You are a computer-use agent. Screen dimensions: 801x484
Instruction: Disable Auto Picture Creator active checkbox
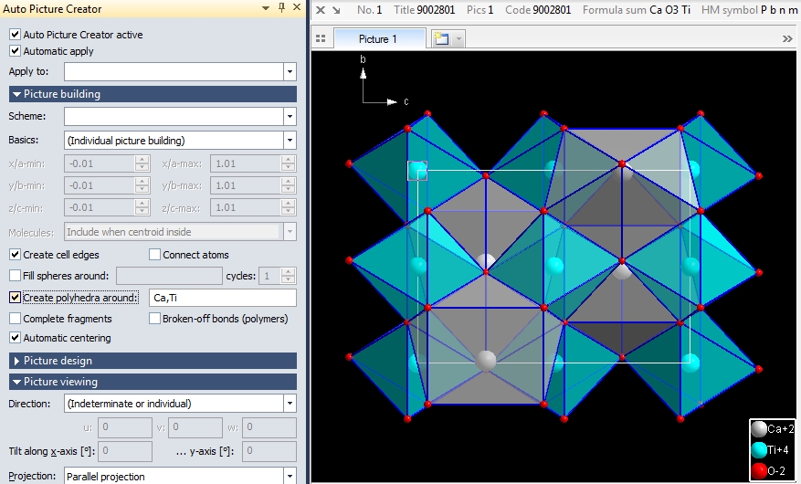point(15,35)
